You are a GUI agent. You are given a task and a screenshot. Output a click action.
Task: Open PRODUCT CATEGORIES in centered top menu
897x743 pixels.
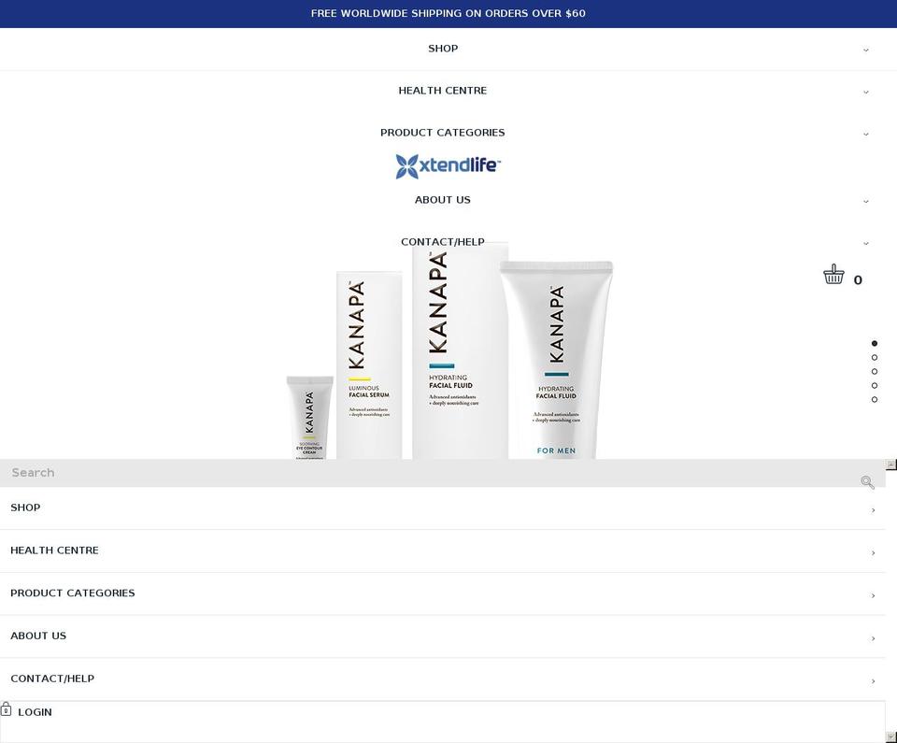tap(443, 133)
